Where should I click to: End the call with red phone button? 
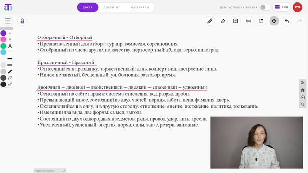pos(297,7)
